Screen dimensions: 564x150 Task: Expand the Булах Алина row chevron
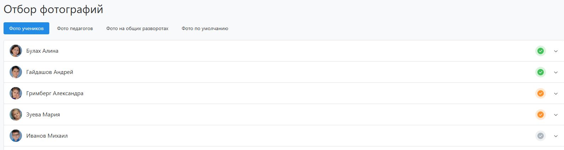(x=555, y=51)
